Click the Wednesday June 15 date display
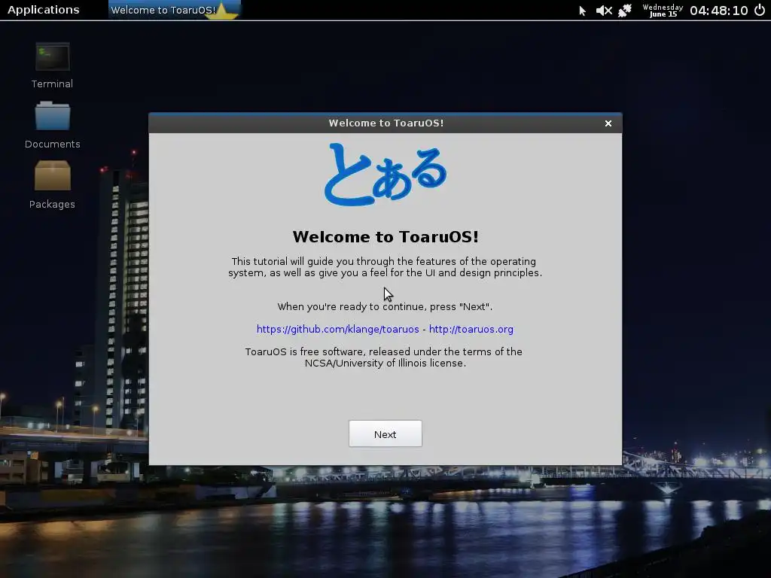 coord(663,11)
